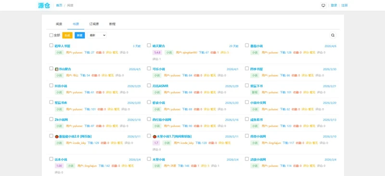Click the 1.7 version tag
The width and height of the screenshot is (385, 176).
(156, 143)
